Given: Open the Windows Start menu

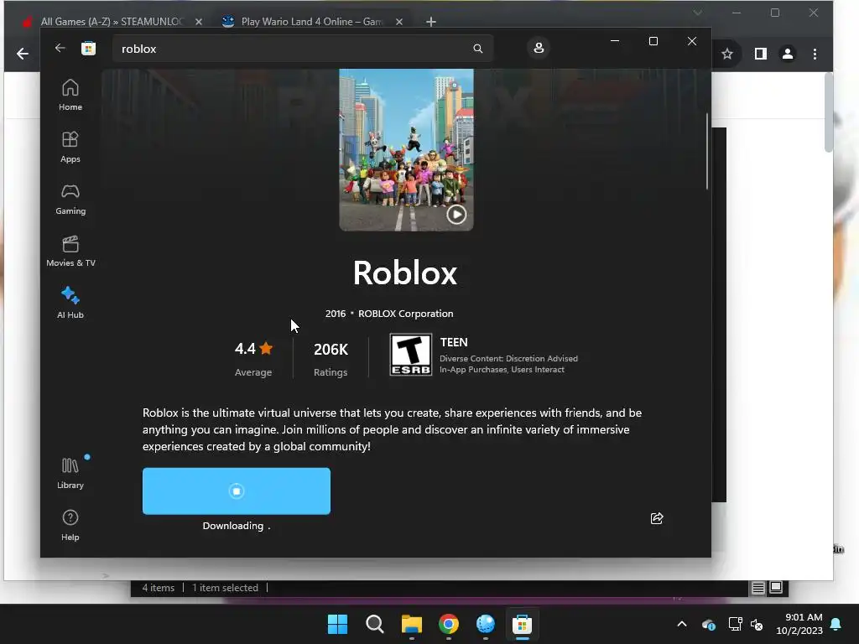Looking at the screenshot, I should click(x=337, y=624).
